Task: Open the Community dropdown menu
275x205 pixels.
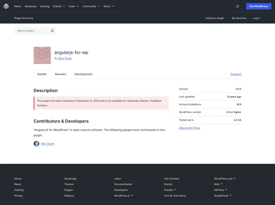Action: 91,6
